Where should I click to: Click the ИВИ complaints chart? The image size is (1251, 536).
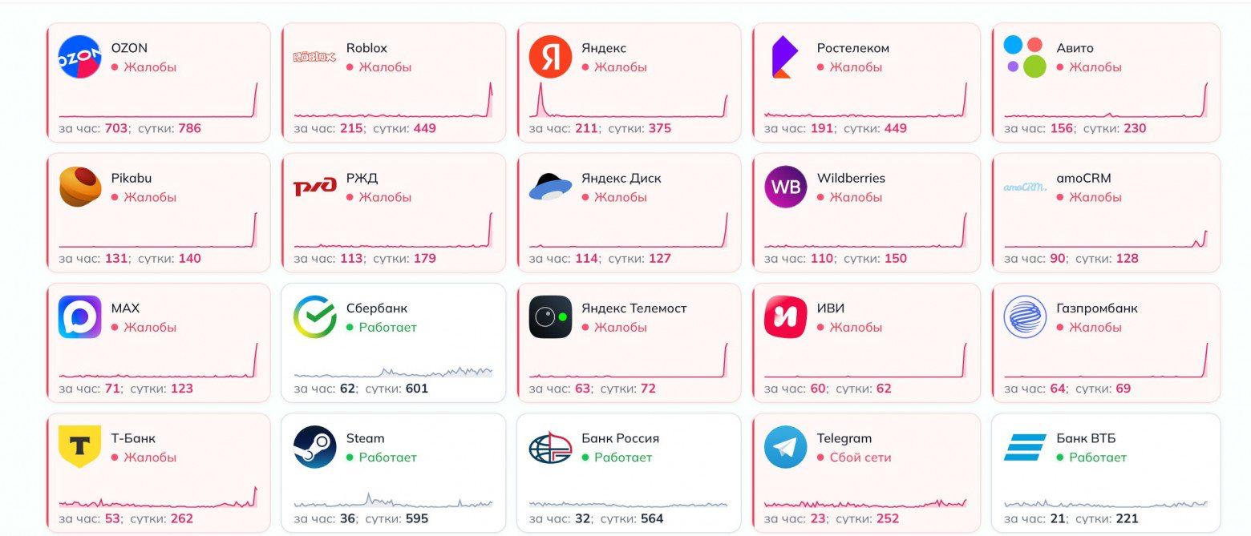[865, 361]
